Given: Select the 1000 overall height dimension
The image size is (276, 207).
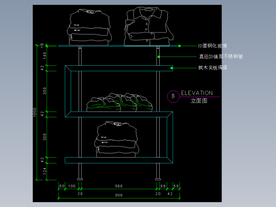Looking at the screenshot, I should click(34, 112).
